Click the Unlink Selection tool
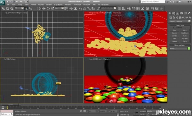The height and width of the screenshot is (116, 192). coord(7,8)
